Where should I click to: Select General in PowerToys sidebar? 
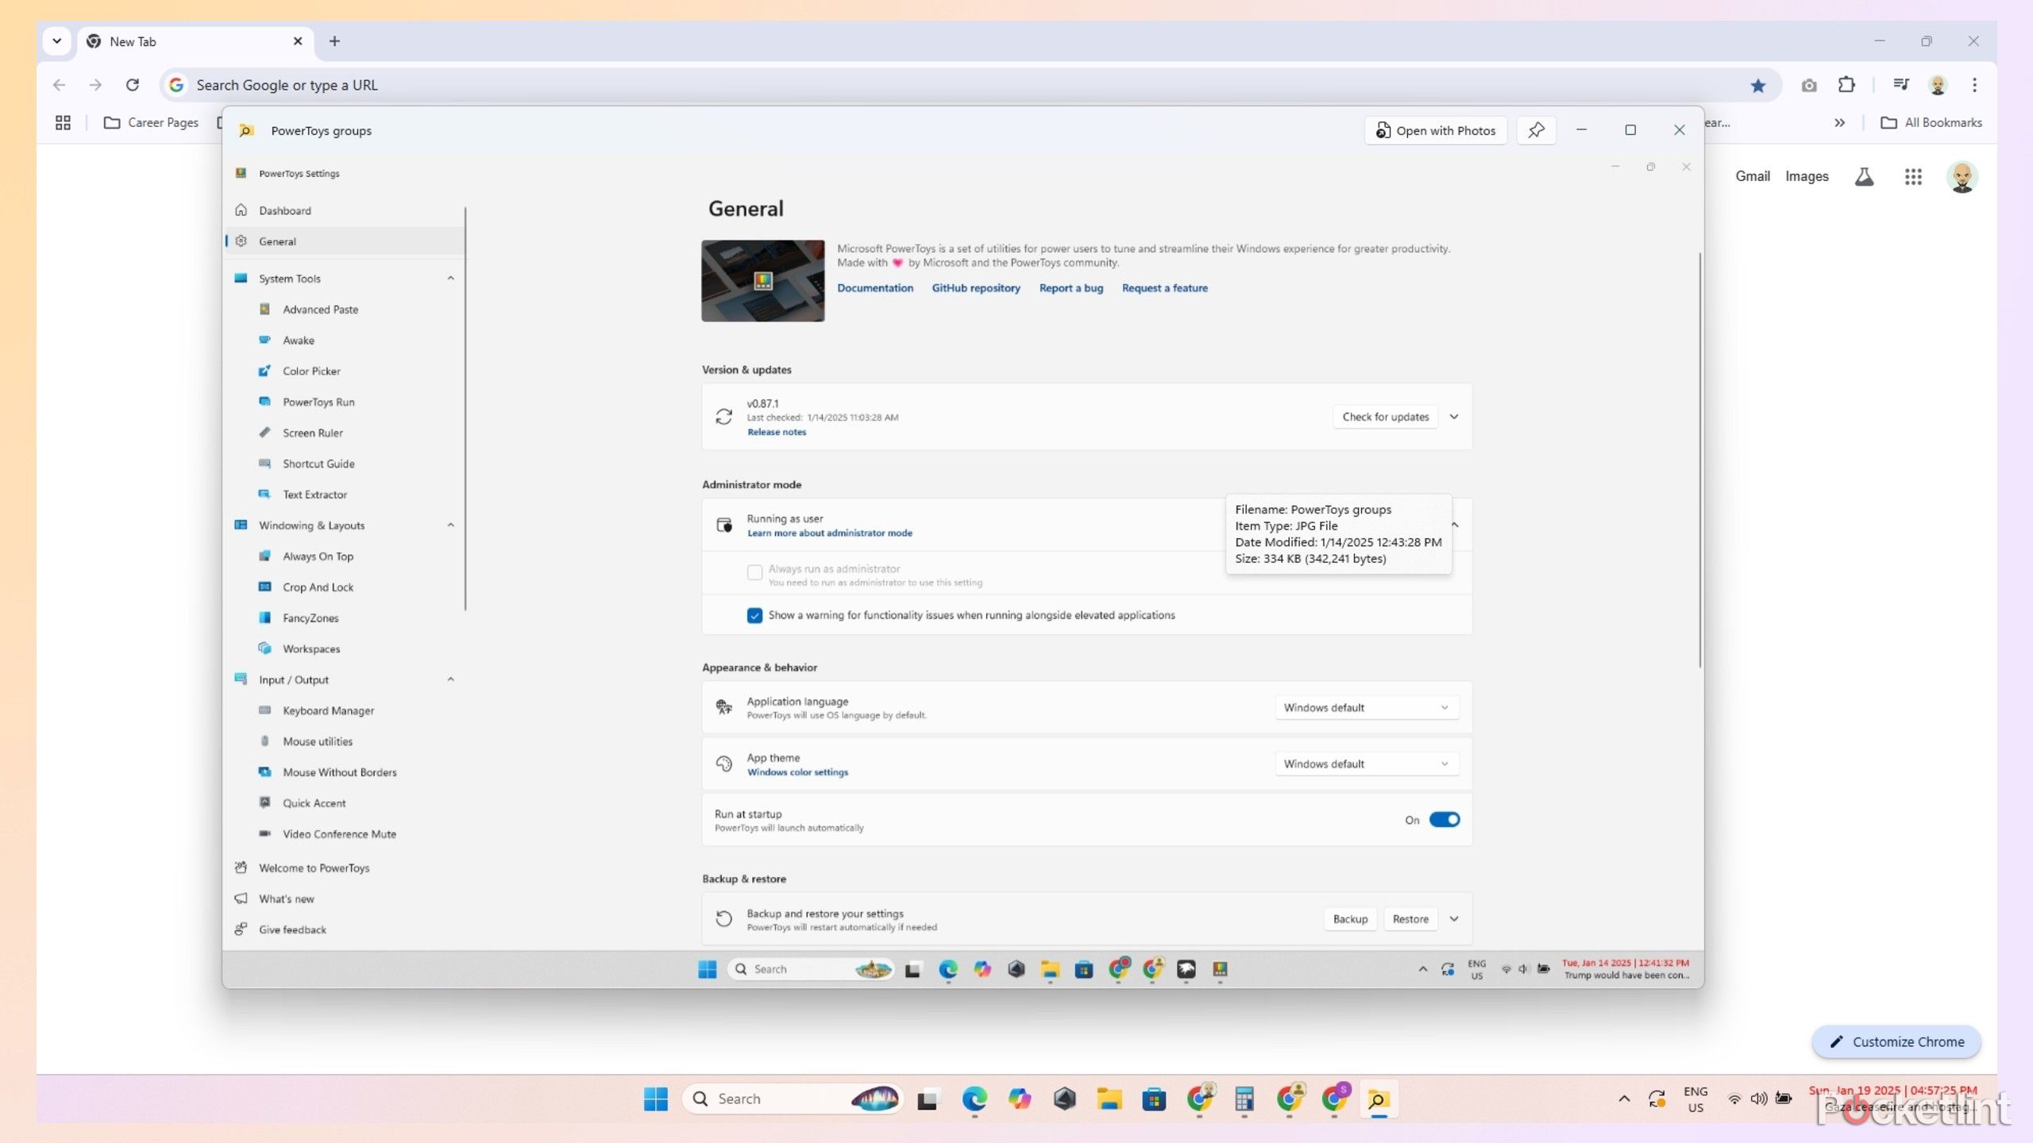[x=345, y=241]
